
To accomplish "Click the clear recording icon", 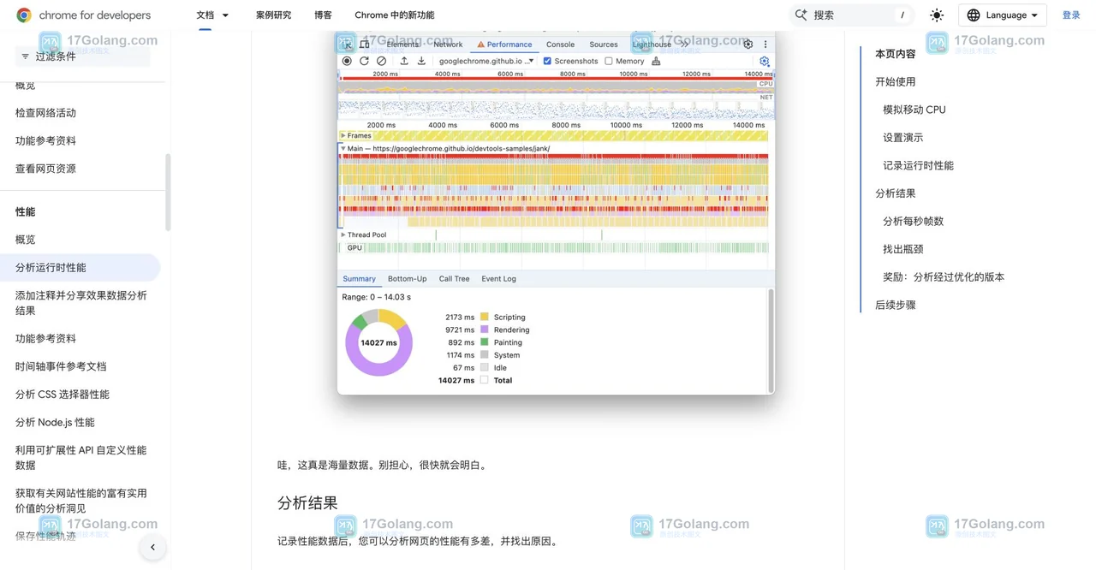I will click(x=381, y=61).
